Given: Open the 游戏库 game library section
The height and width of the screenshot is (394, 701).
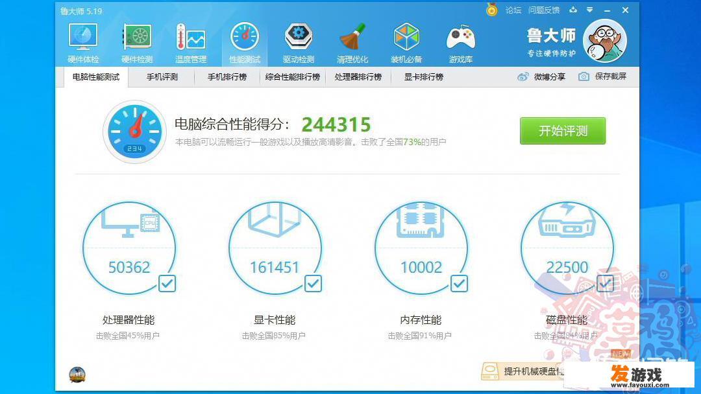Looking at the screenshot, I should point(460,43).
